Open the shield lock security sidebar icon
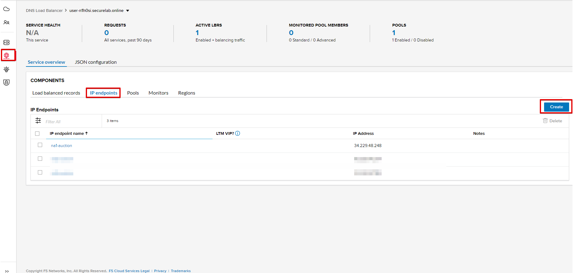574x273 pixels. (6, 82)
